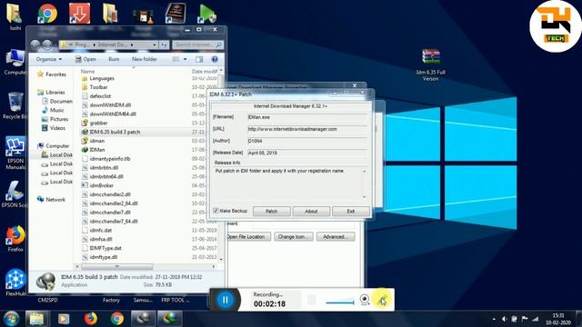This screenshot has width=582, height=327.
Task: Click the network signal tray icon
Action: (535, 319)
